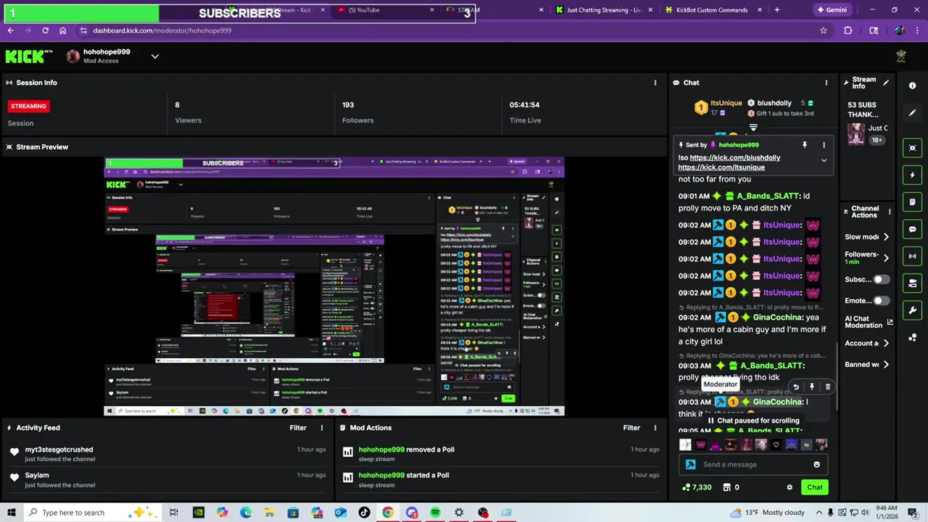Click the 7,330 channel points balance
Image resolution: width=928 pixels, height=522 pixels.
point(697,487)
